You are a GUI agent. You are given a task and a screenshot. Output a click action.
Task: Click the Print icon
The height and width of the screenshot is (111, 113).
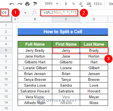coord(27,4)
